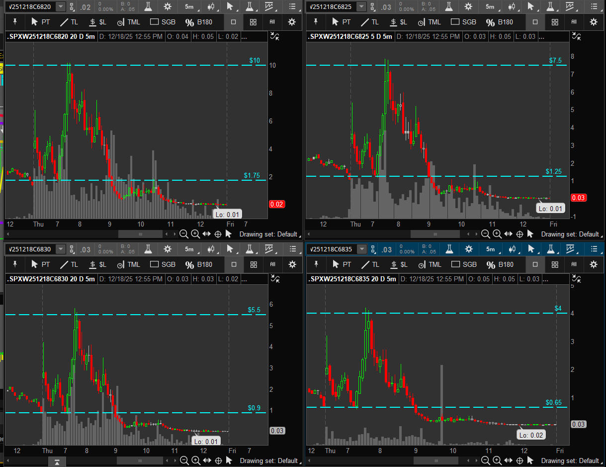Click the All button in C6830 drawing toolbar
The height and width of the screenshot is (467, 606).
[x=272, y=264]
